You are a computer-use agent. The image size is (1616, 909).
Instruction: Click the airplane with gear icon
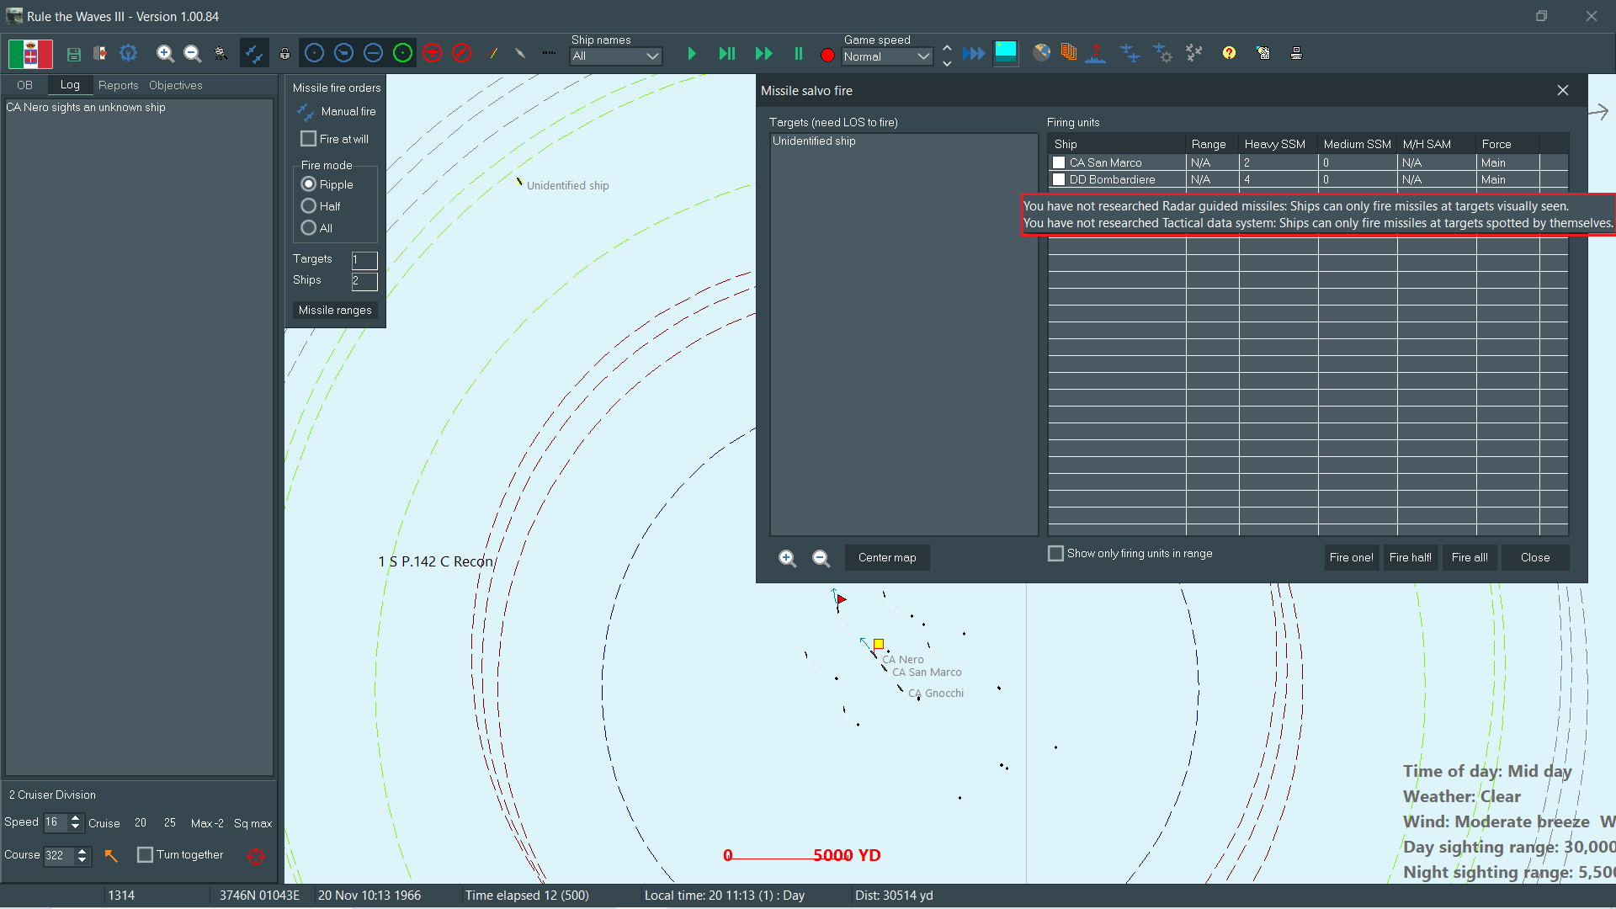pyautogui.click(x=1162, y=53)
